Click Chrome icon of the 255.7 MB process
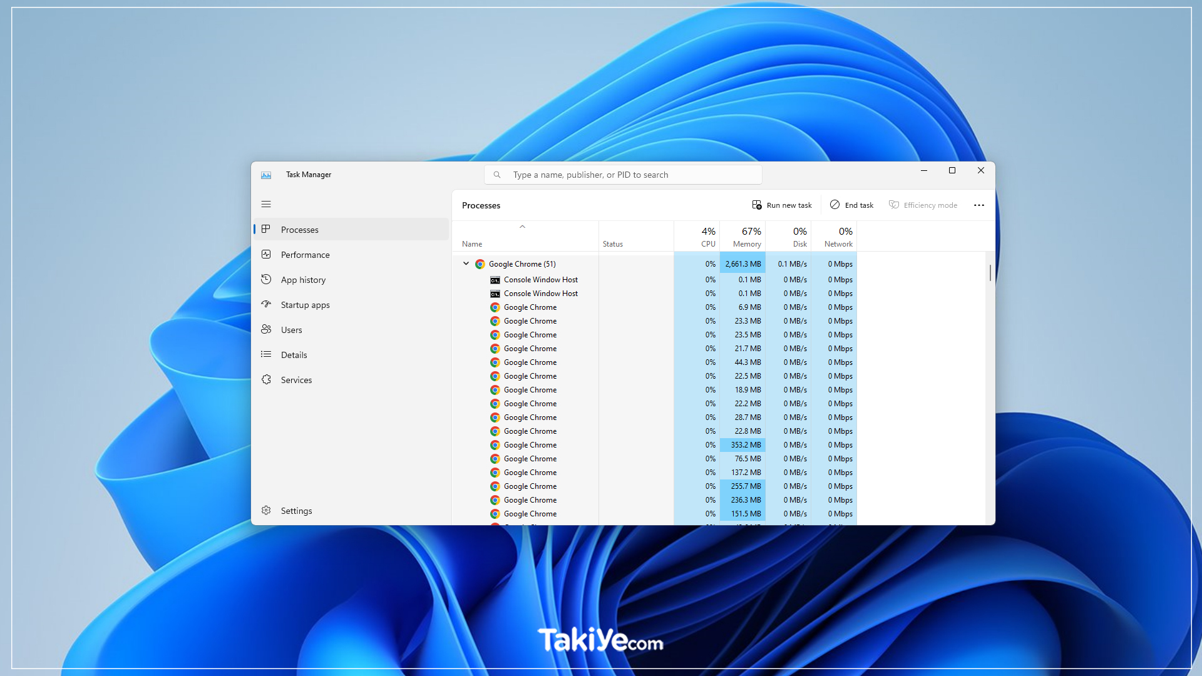Image resolution: width=1202 pixels, height=676 pixels. tap(495, 486)
